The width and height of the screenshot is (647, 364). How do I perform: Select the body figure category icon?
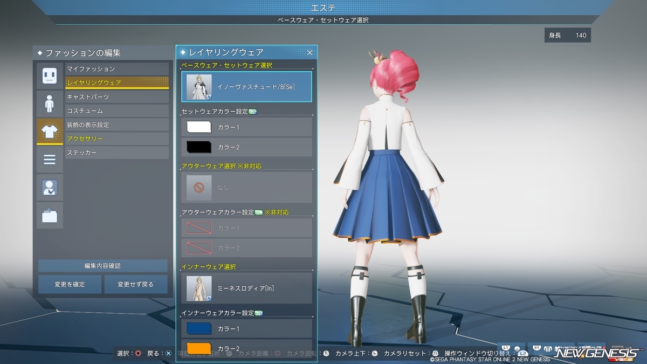[x=50, y=104]
